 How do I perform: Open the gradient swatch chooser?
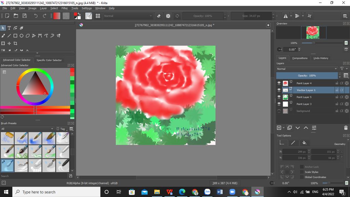pos(57,16)
